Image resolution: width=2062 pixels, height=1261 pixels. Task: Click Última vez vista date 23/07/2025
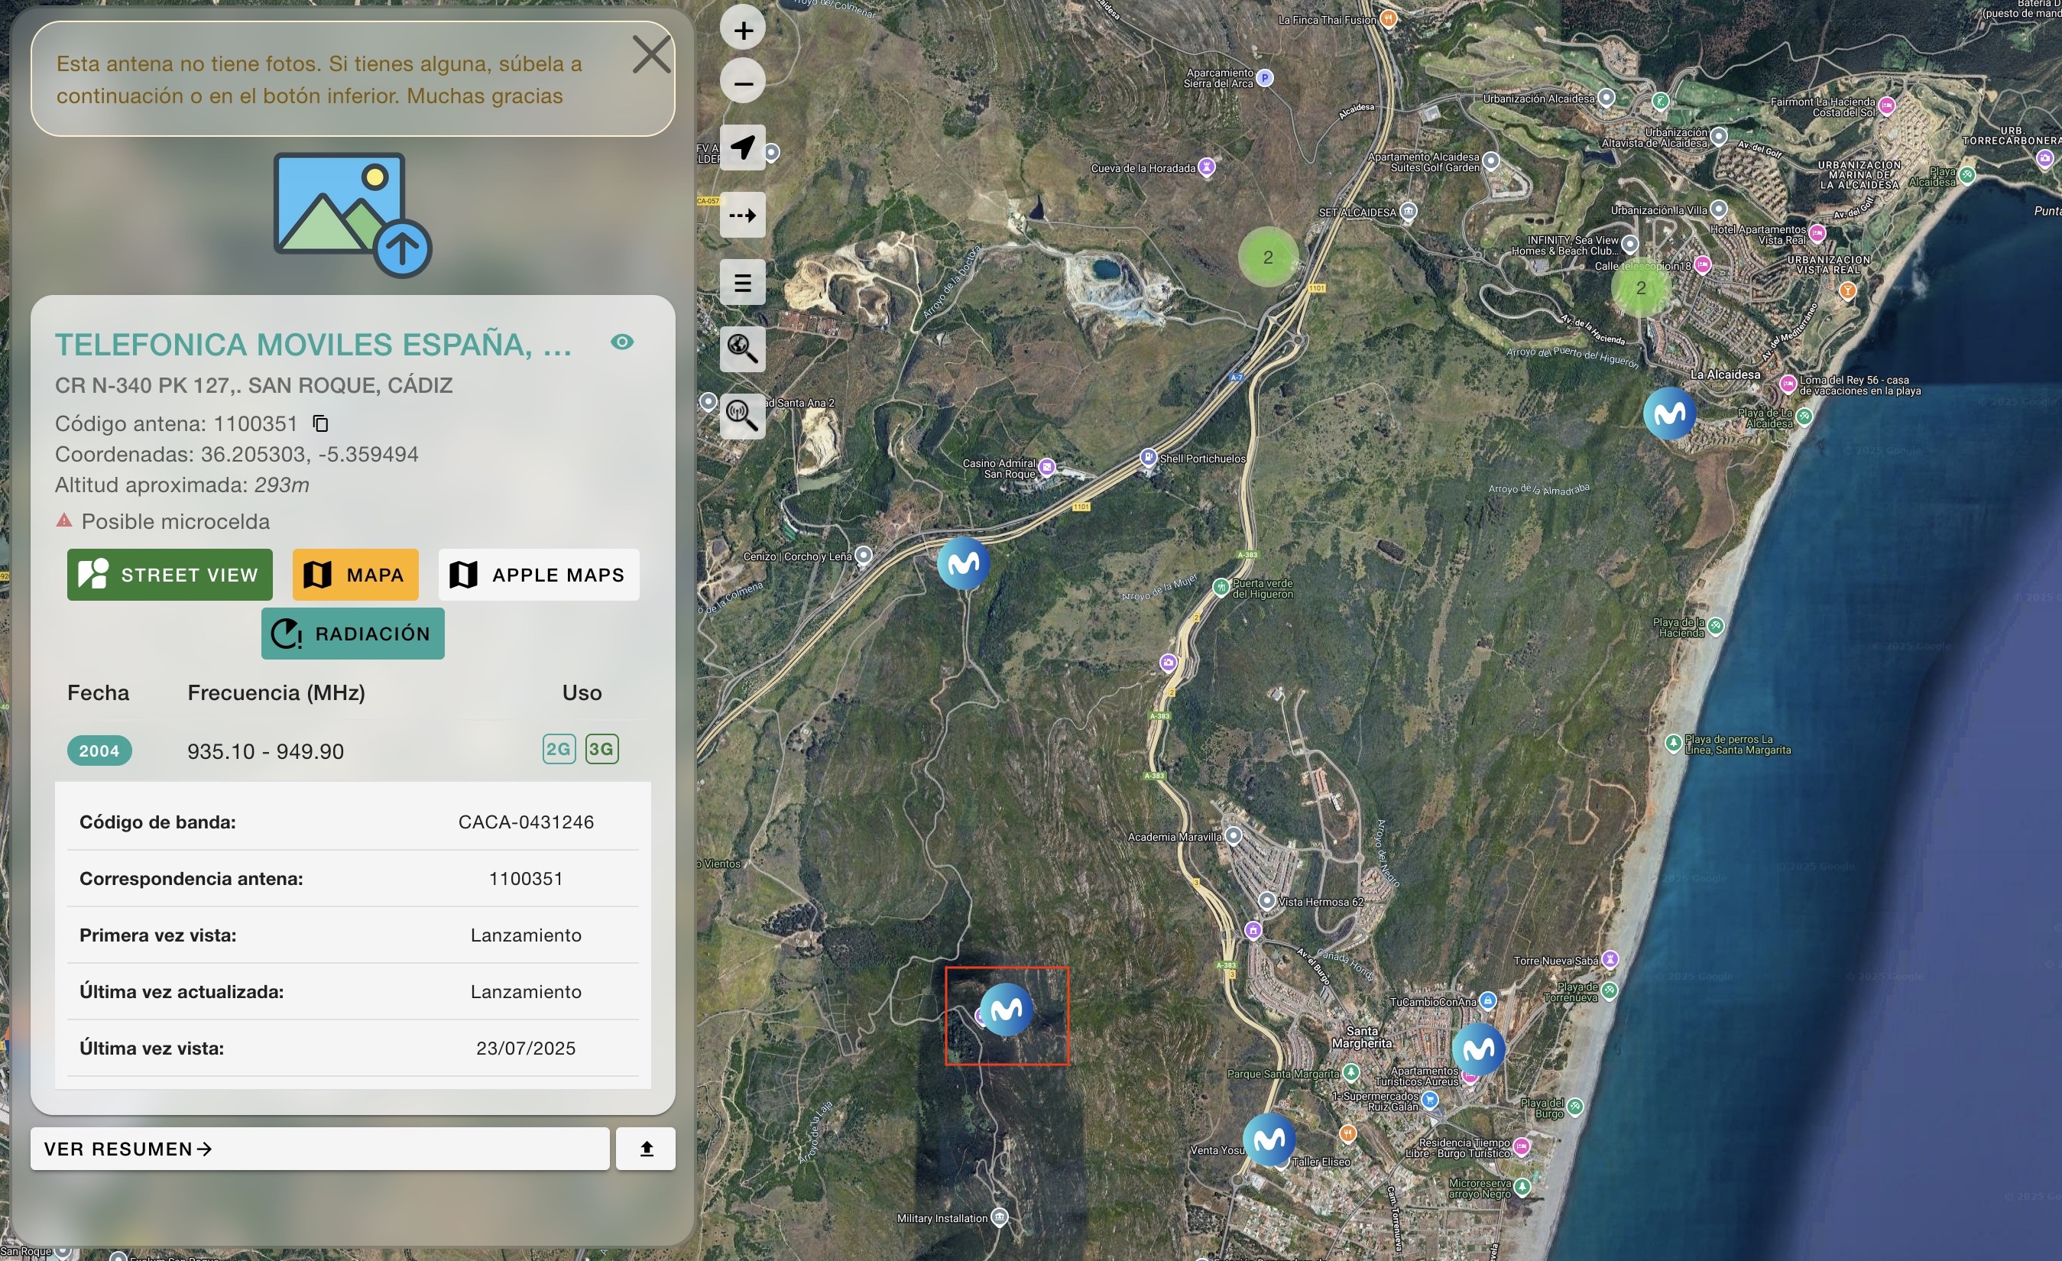(526, 1049)
